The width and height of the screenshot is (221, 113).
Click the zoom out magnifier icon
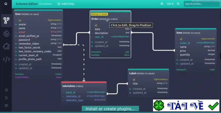tap(178, 4)
